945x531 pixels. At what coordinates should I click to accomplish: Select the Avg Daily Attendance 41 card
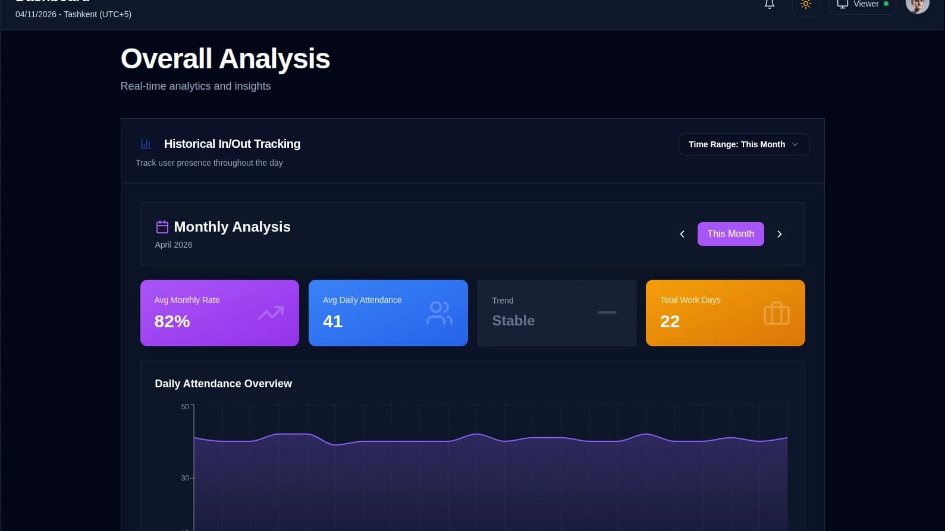pos(388,313)
